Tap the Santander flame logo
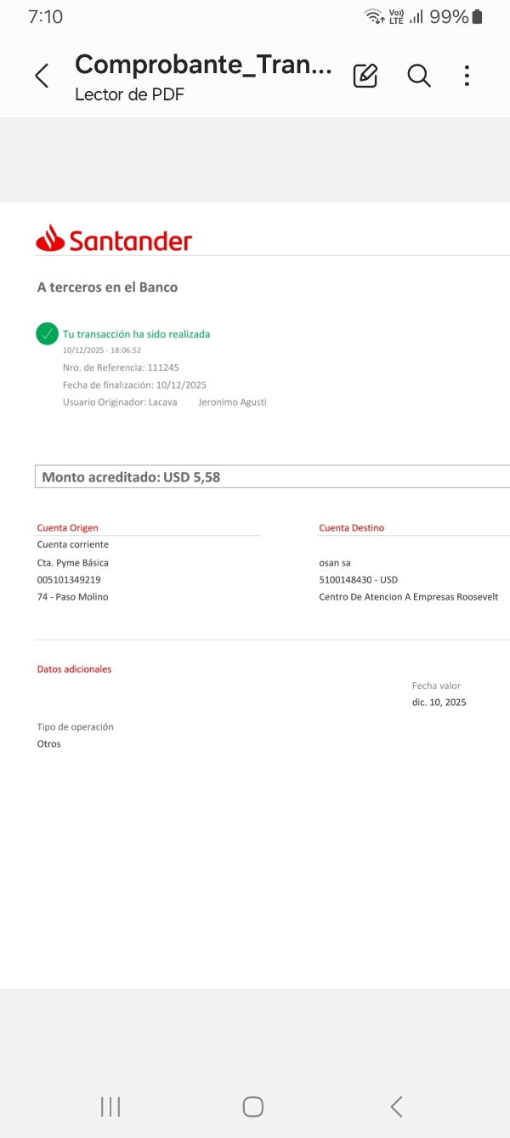The image size is (510, 1138). click(50, 239)
